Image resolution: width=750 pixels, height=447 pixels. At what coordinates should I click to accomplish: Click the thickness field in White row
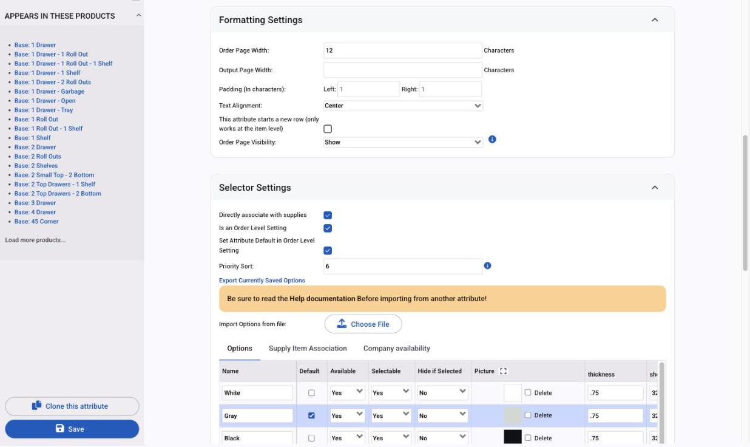tap(615, 393)
